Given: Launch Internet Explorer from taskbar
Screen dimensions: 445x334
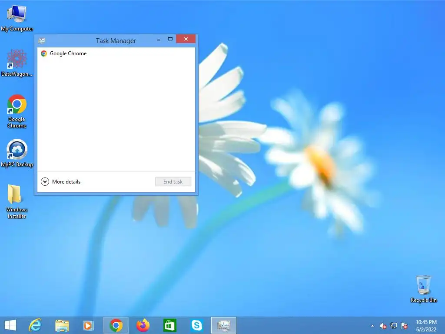Looking at the screenshot, I should pyautogui.click(x=35, y=325).
